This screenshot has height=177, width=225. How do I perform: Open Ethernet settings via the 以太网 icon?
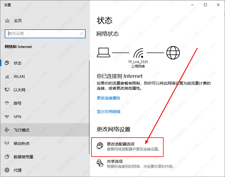pos(7,90)
